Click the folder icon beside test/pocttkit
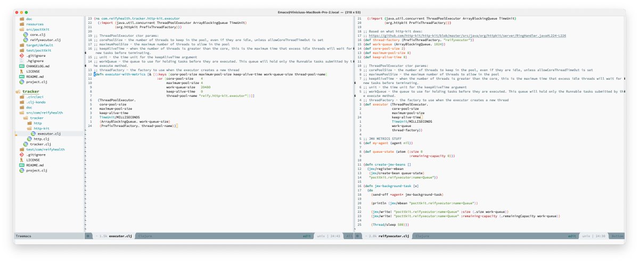Screen dimensions: 639x262 click(21, 50)
